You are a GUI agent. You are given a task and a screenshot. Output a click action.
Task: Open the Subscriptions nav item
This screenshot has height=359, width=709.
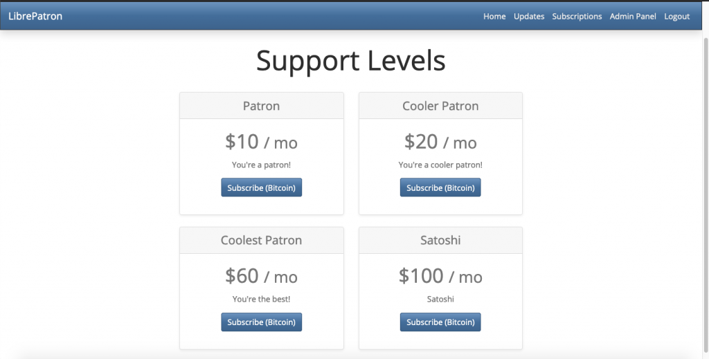(577, 17)
